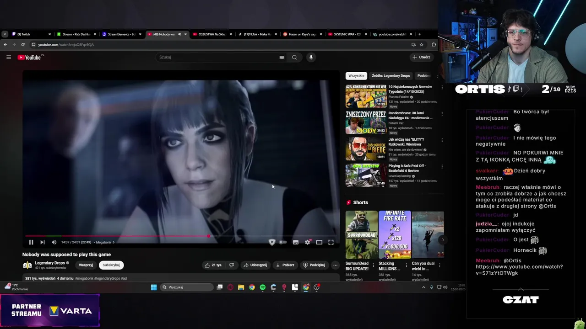
Task: Open options for RandomBruce video
Action: pyautogui.click(x=442, y=114)
